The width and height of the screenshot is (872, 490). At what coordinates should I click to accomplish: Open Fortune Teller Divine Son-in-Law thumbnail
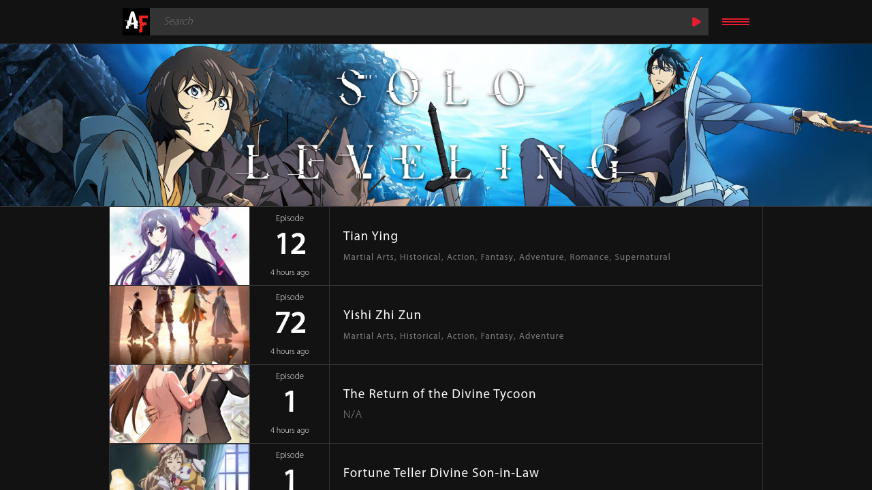180,467
